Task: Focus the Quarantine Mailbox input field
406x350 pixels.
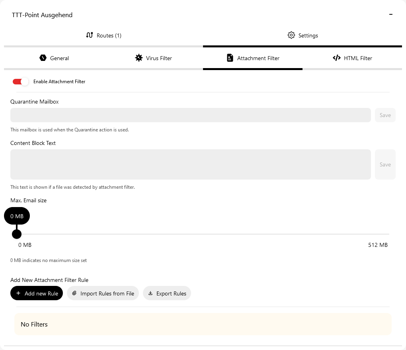Action: 190,115
